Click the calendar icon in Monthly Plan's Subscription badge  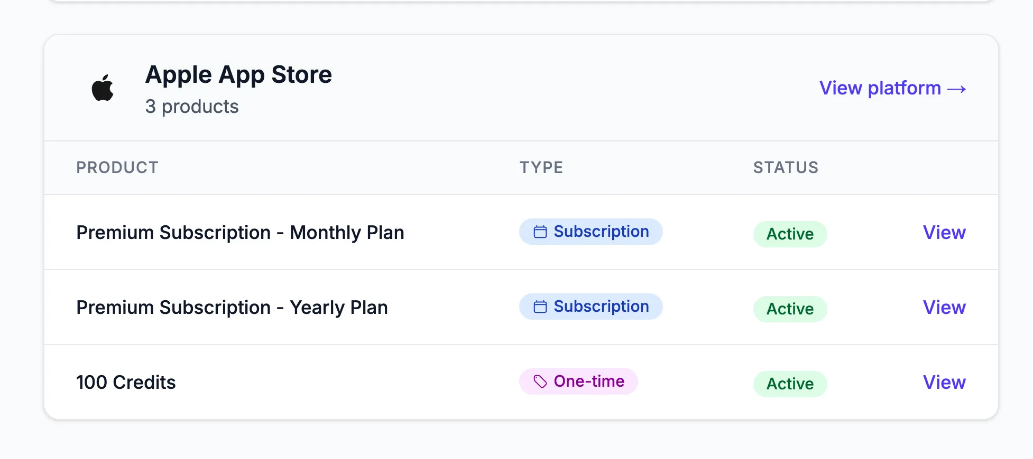tap(540, 231)
